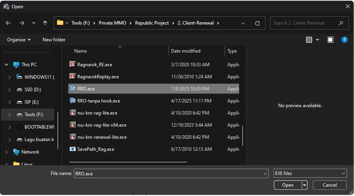Click the 7/8/2025 10:20 PM date cell
The width and height of the screenshot is (354, 196).
(x=190, y=89)
